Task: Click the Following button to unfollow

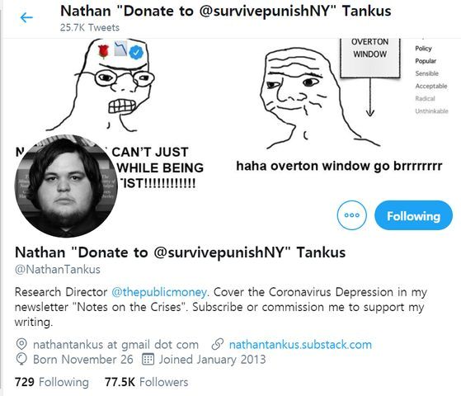Action: [x=413, y=215]
